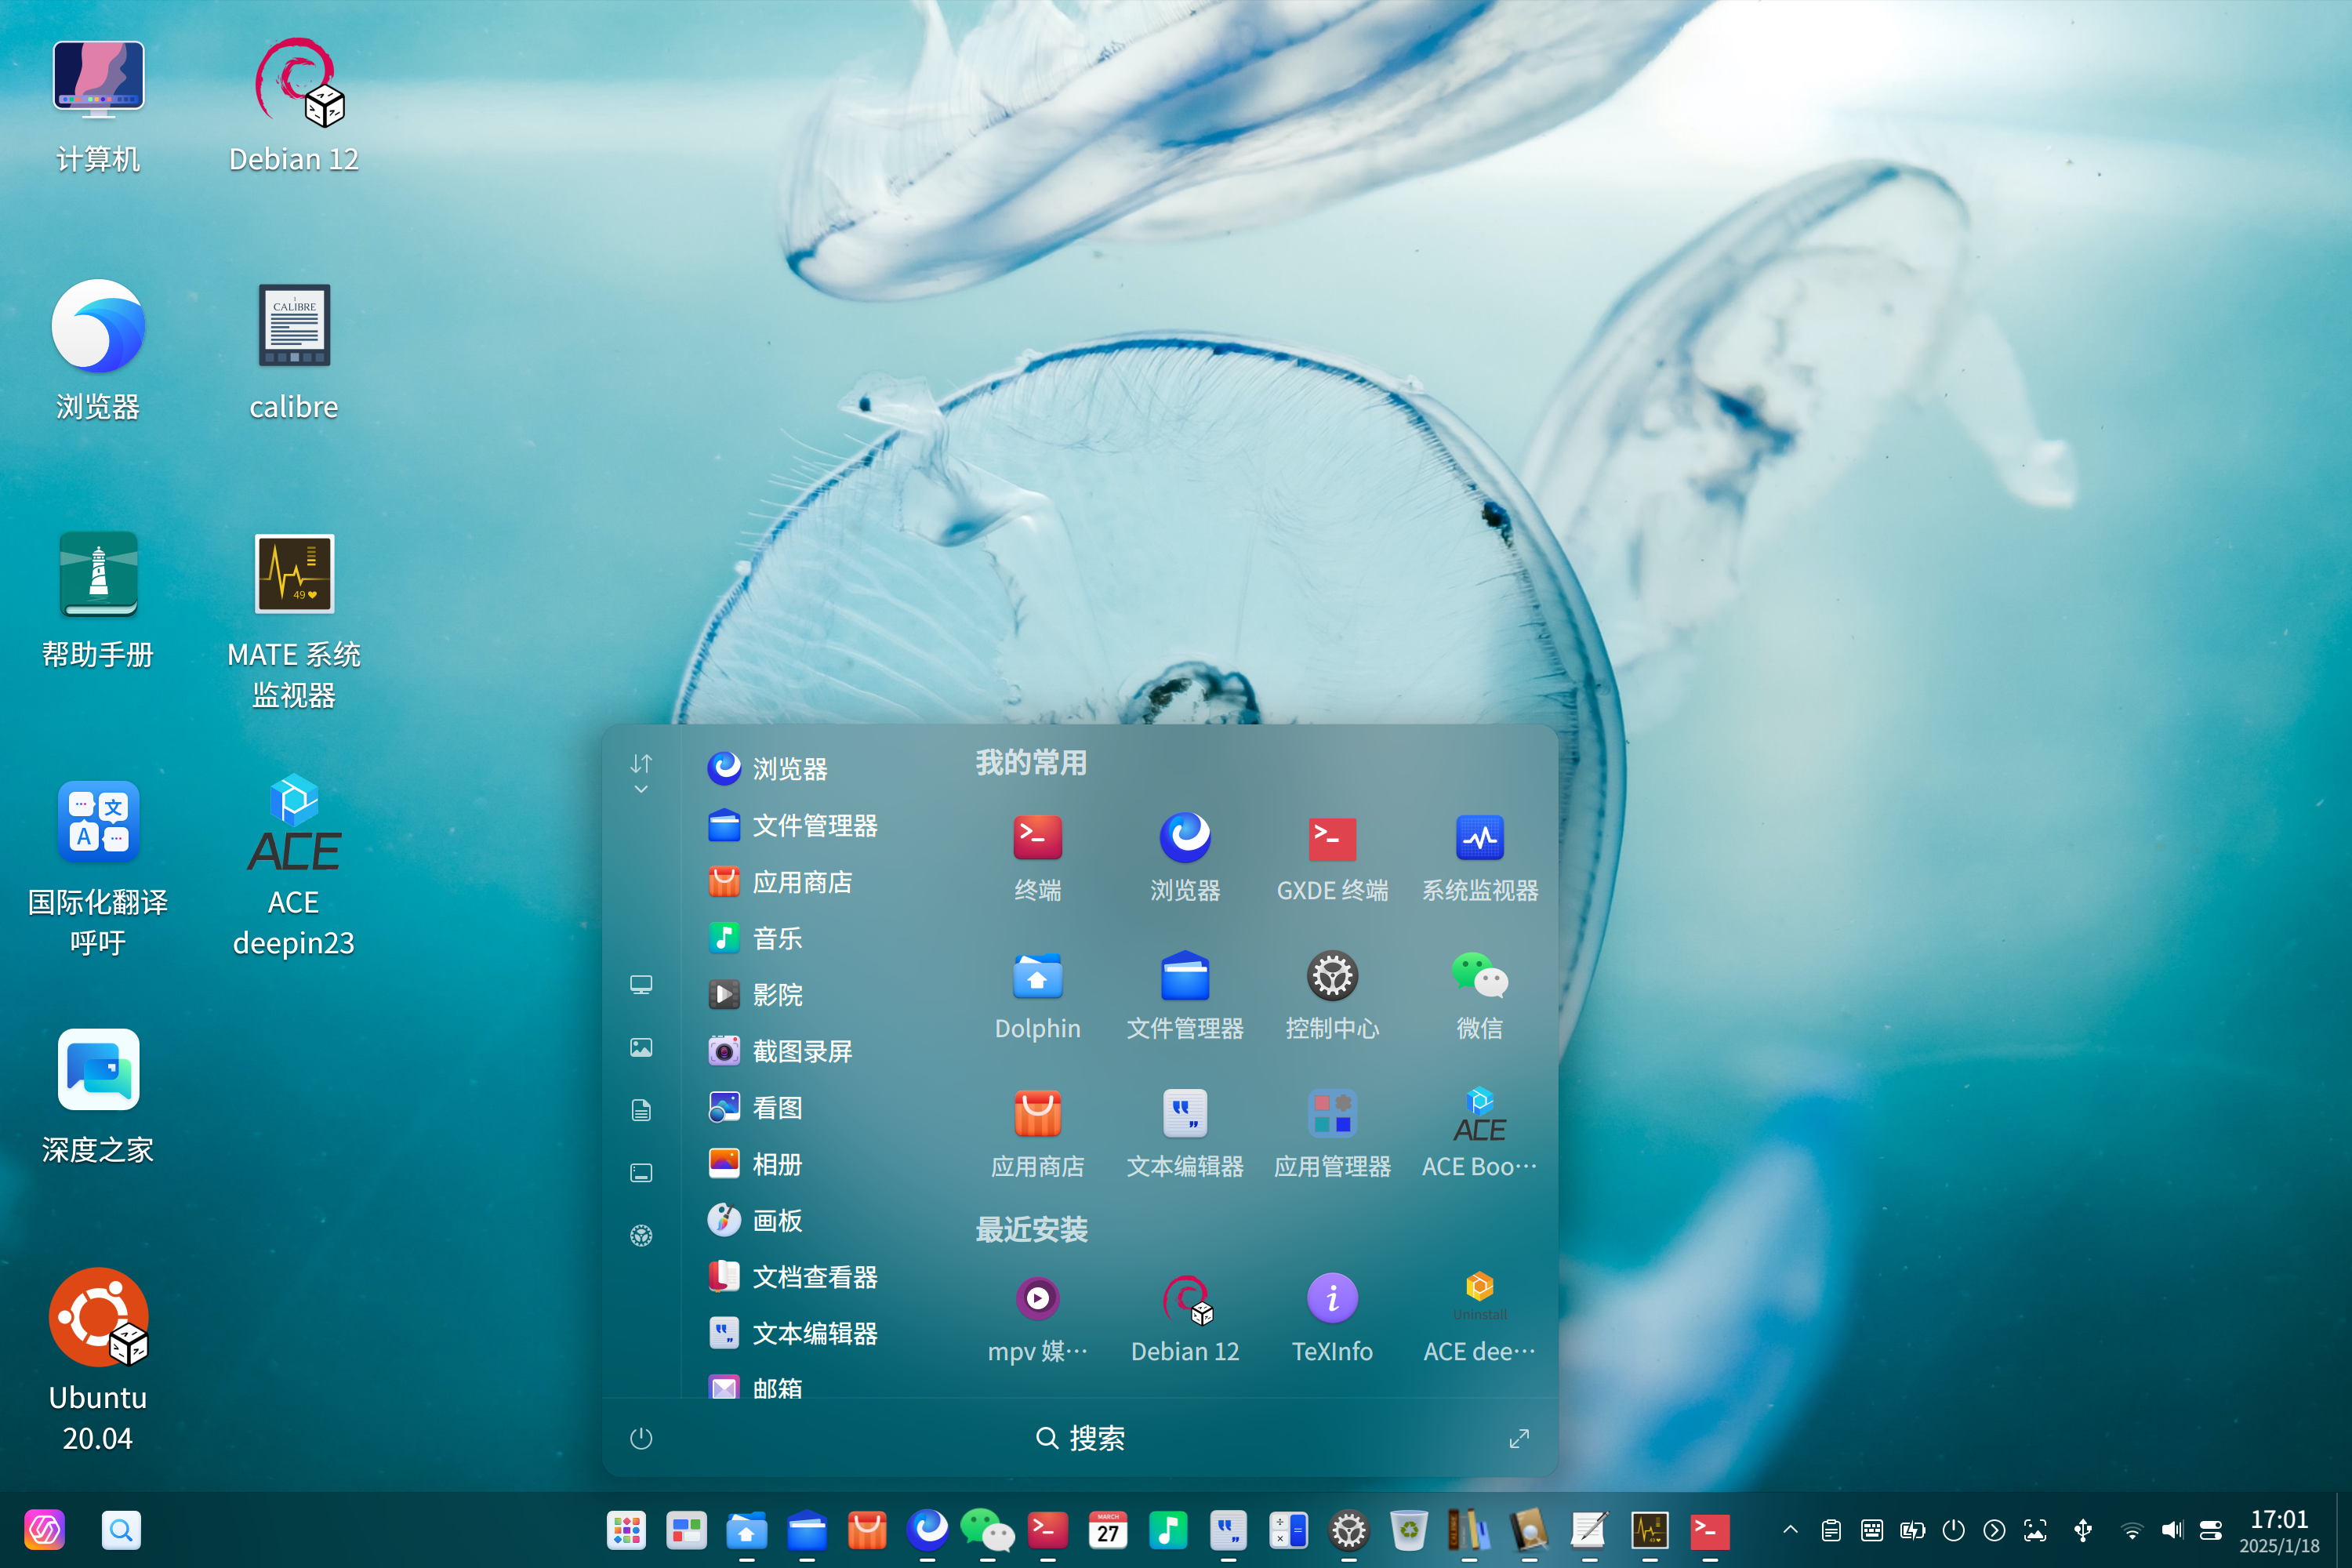Launch calibre from the taskbar
The image size is (2352, 1568).
pos(1468,1530)
